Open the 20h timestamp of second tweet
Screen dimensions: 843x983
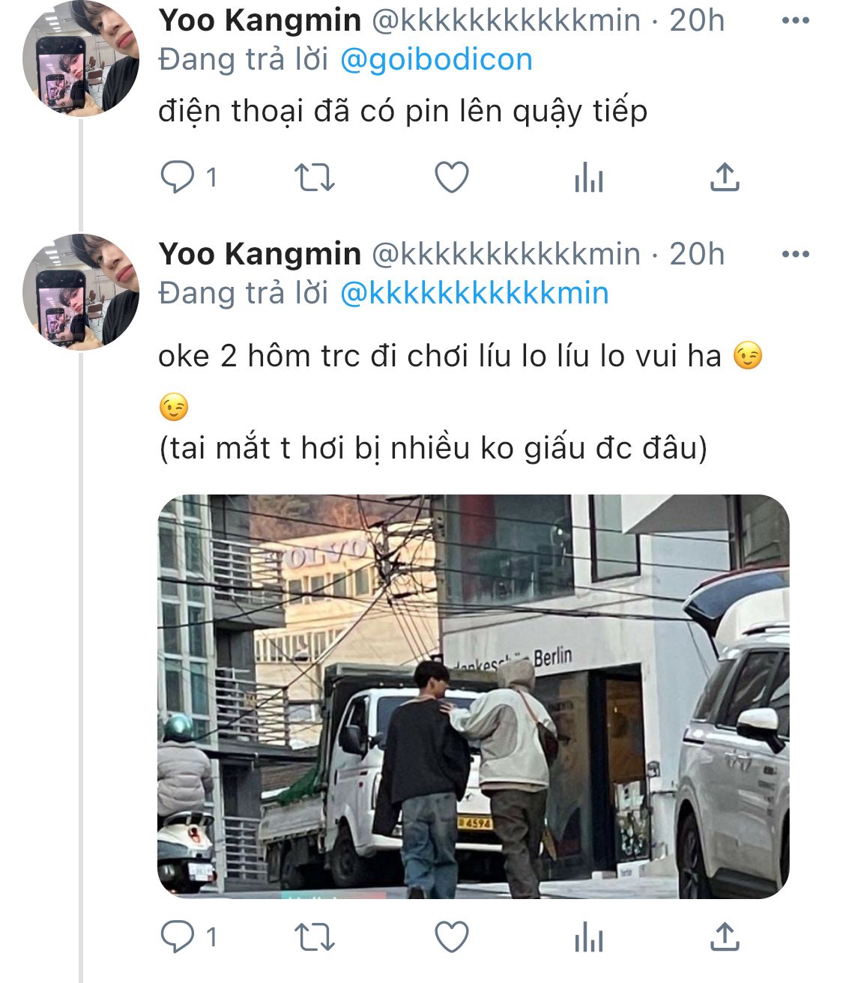click(x=697, y=254)
